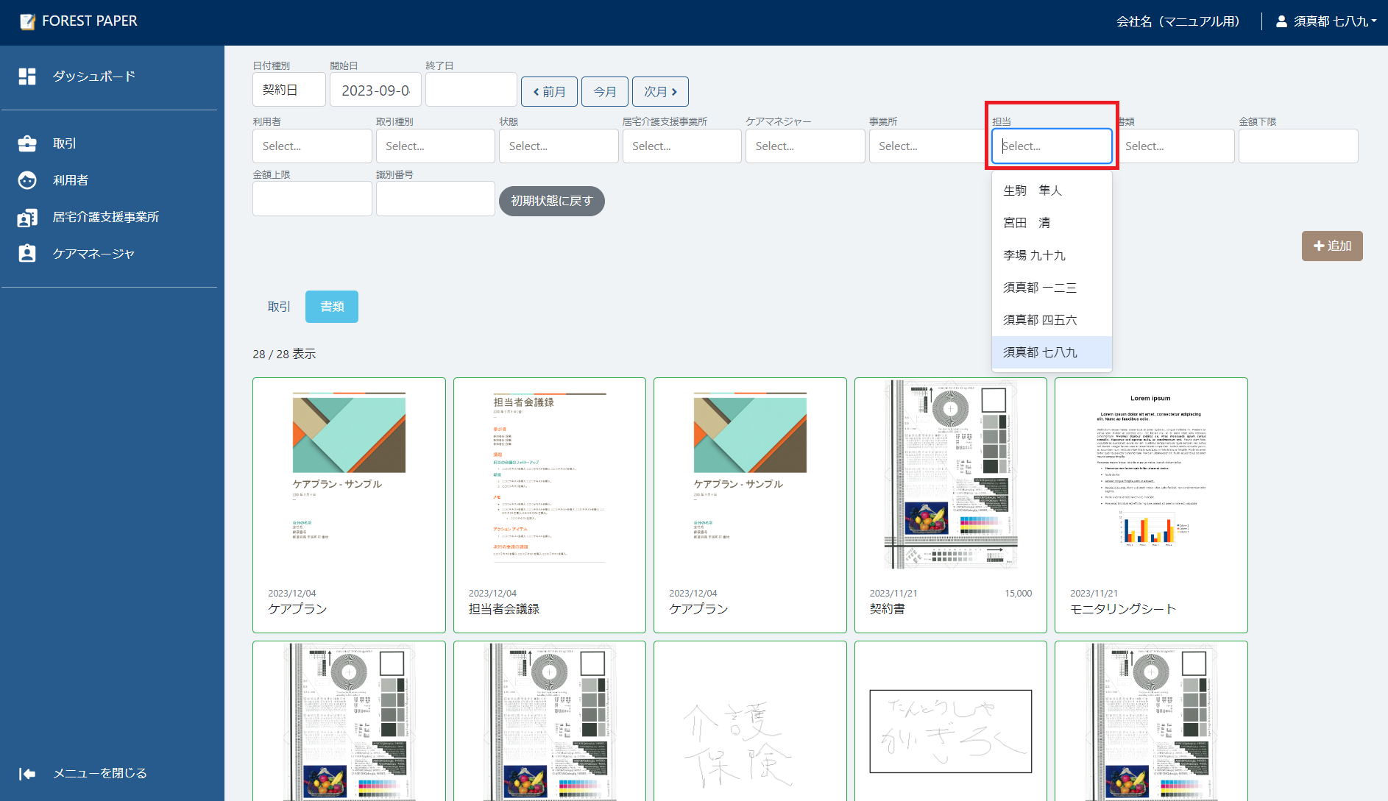Click the 利用者 face icon in sidebar

click(27, 180)
